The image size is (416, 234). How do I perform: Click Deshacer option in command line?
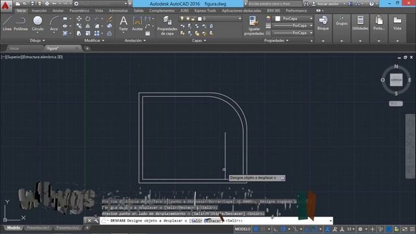[213, 221]
